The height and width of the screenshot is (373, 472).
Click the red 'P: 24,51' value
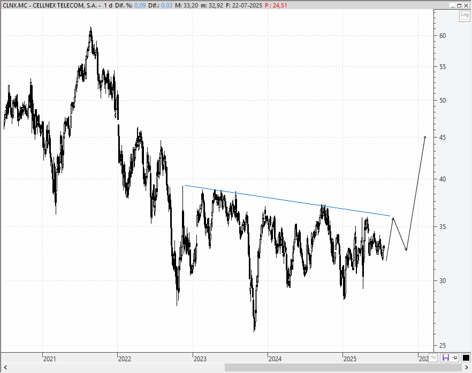click(276, 5)
